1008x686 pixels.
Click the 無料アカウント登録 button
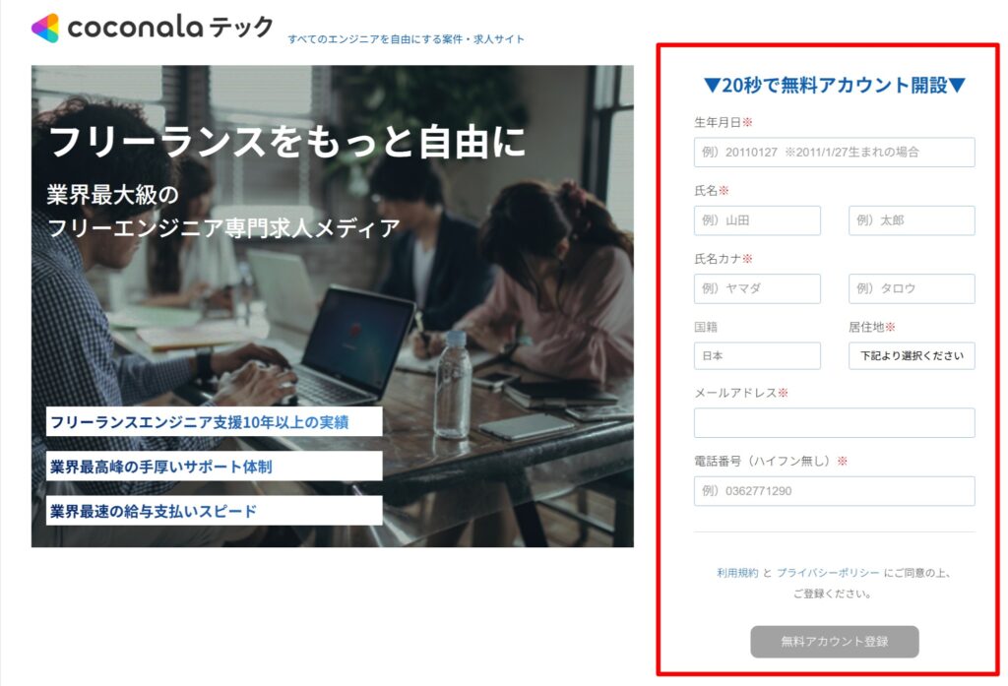[x=834, y=642]
